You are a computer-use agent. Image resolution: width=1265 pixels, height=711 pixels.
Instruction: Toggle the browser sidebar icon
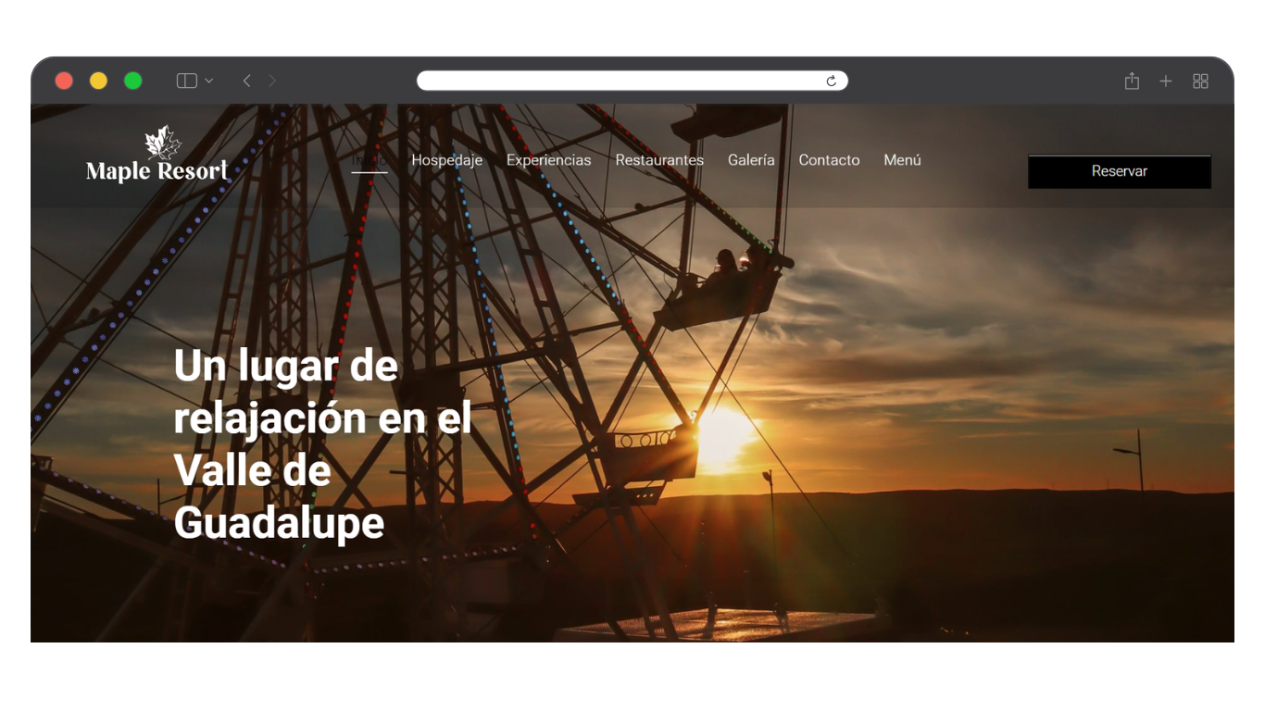tap(186, 81)
